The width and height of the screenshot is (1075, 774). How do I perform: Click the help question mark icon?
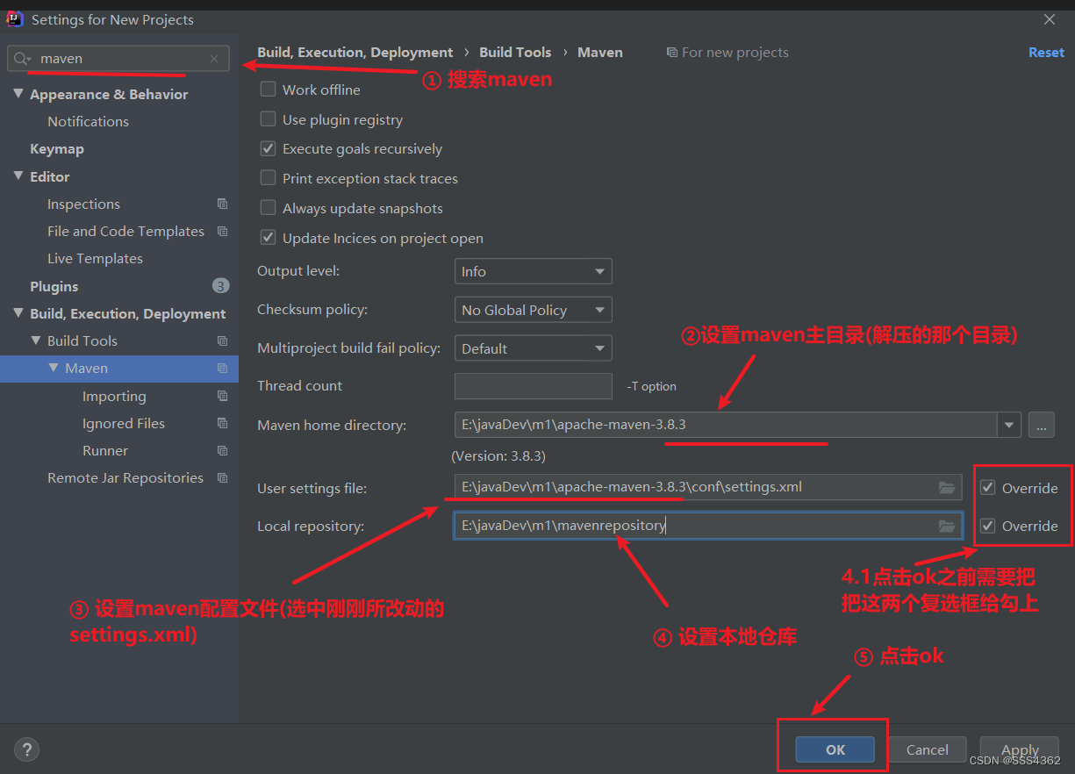[x=26, y=749]
